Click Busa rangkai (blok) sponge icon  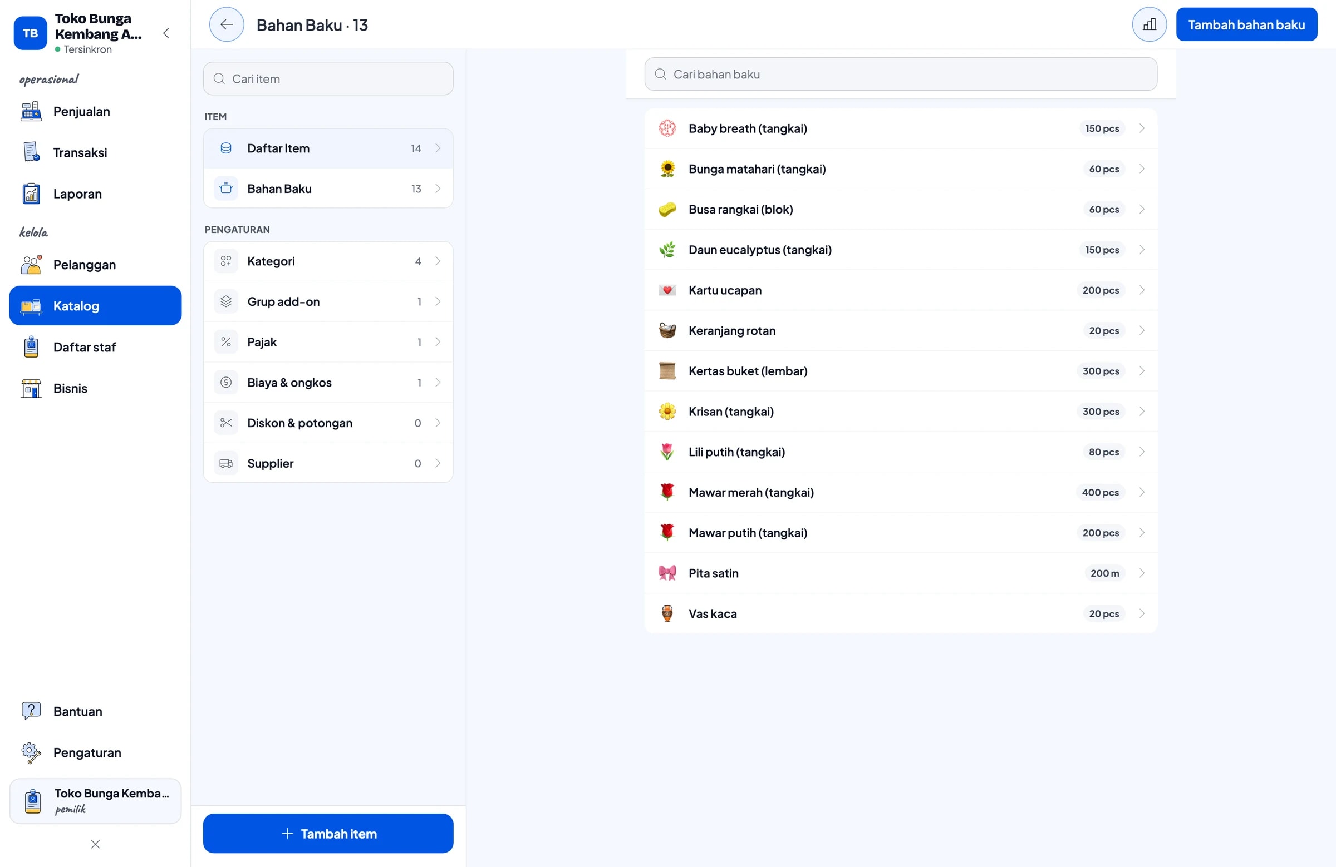click(667, 209)
